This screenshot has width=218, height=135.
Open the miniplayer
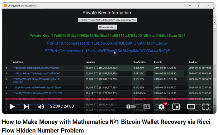[176, 106]
